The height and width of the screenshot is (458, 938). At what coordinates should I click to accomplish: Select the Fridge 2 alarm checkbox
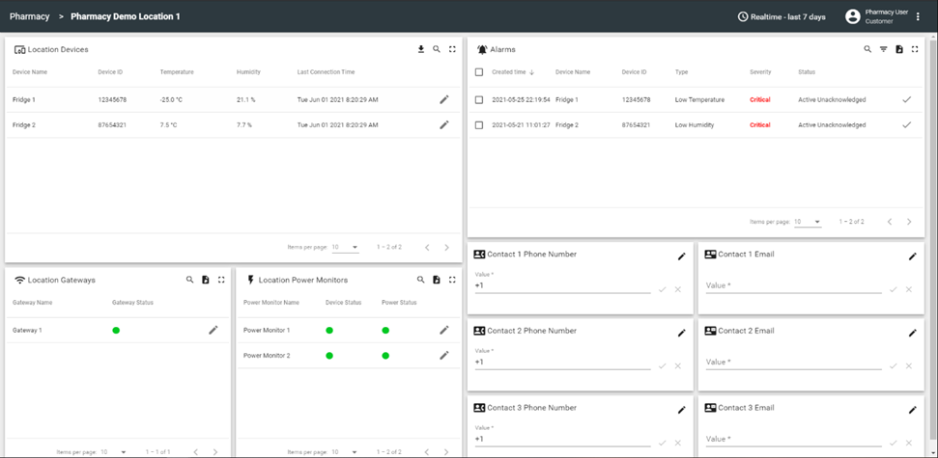(x=479, y=124)
